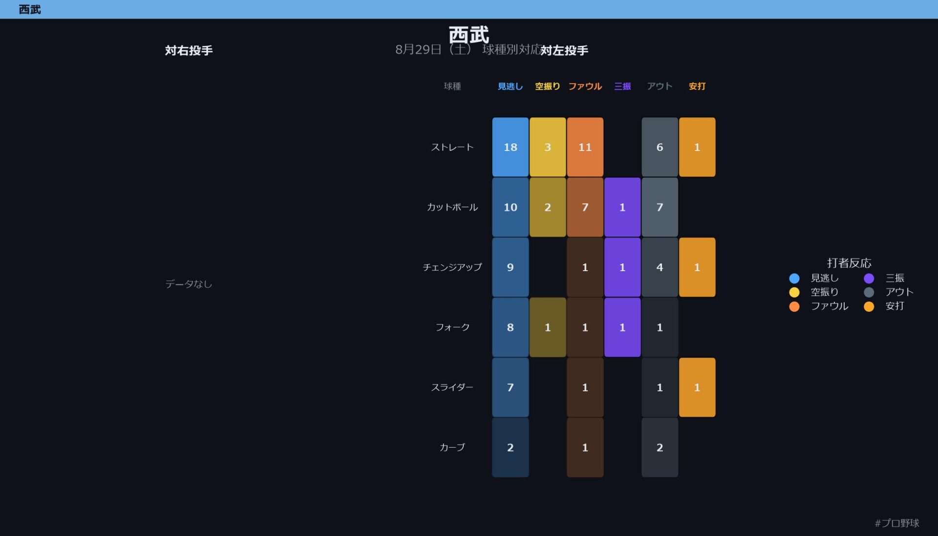Click the フォーク アウト cell
The width and height of the screenshot is (938, 536).
tap(660, 327)
